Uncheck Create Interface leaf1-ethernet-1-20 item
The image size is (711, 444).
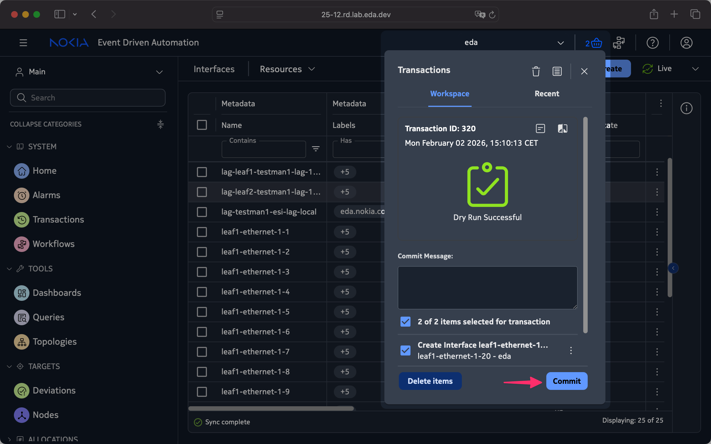pyautogui.click(x=405, y=350)
